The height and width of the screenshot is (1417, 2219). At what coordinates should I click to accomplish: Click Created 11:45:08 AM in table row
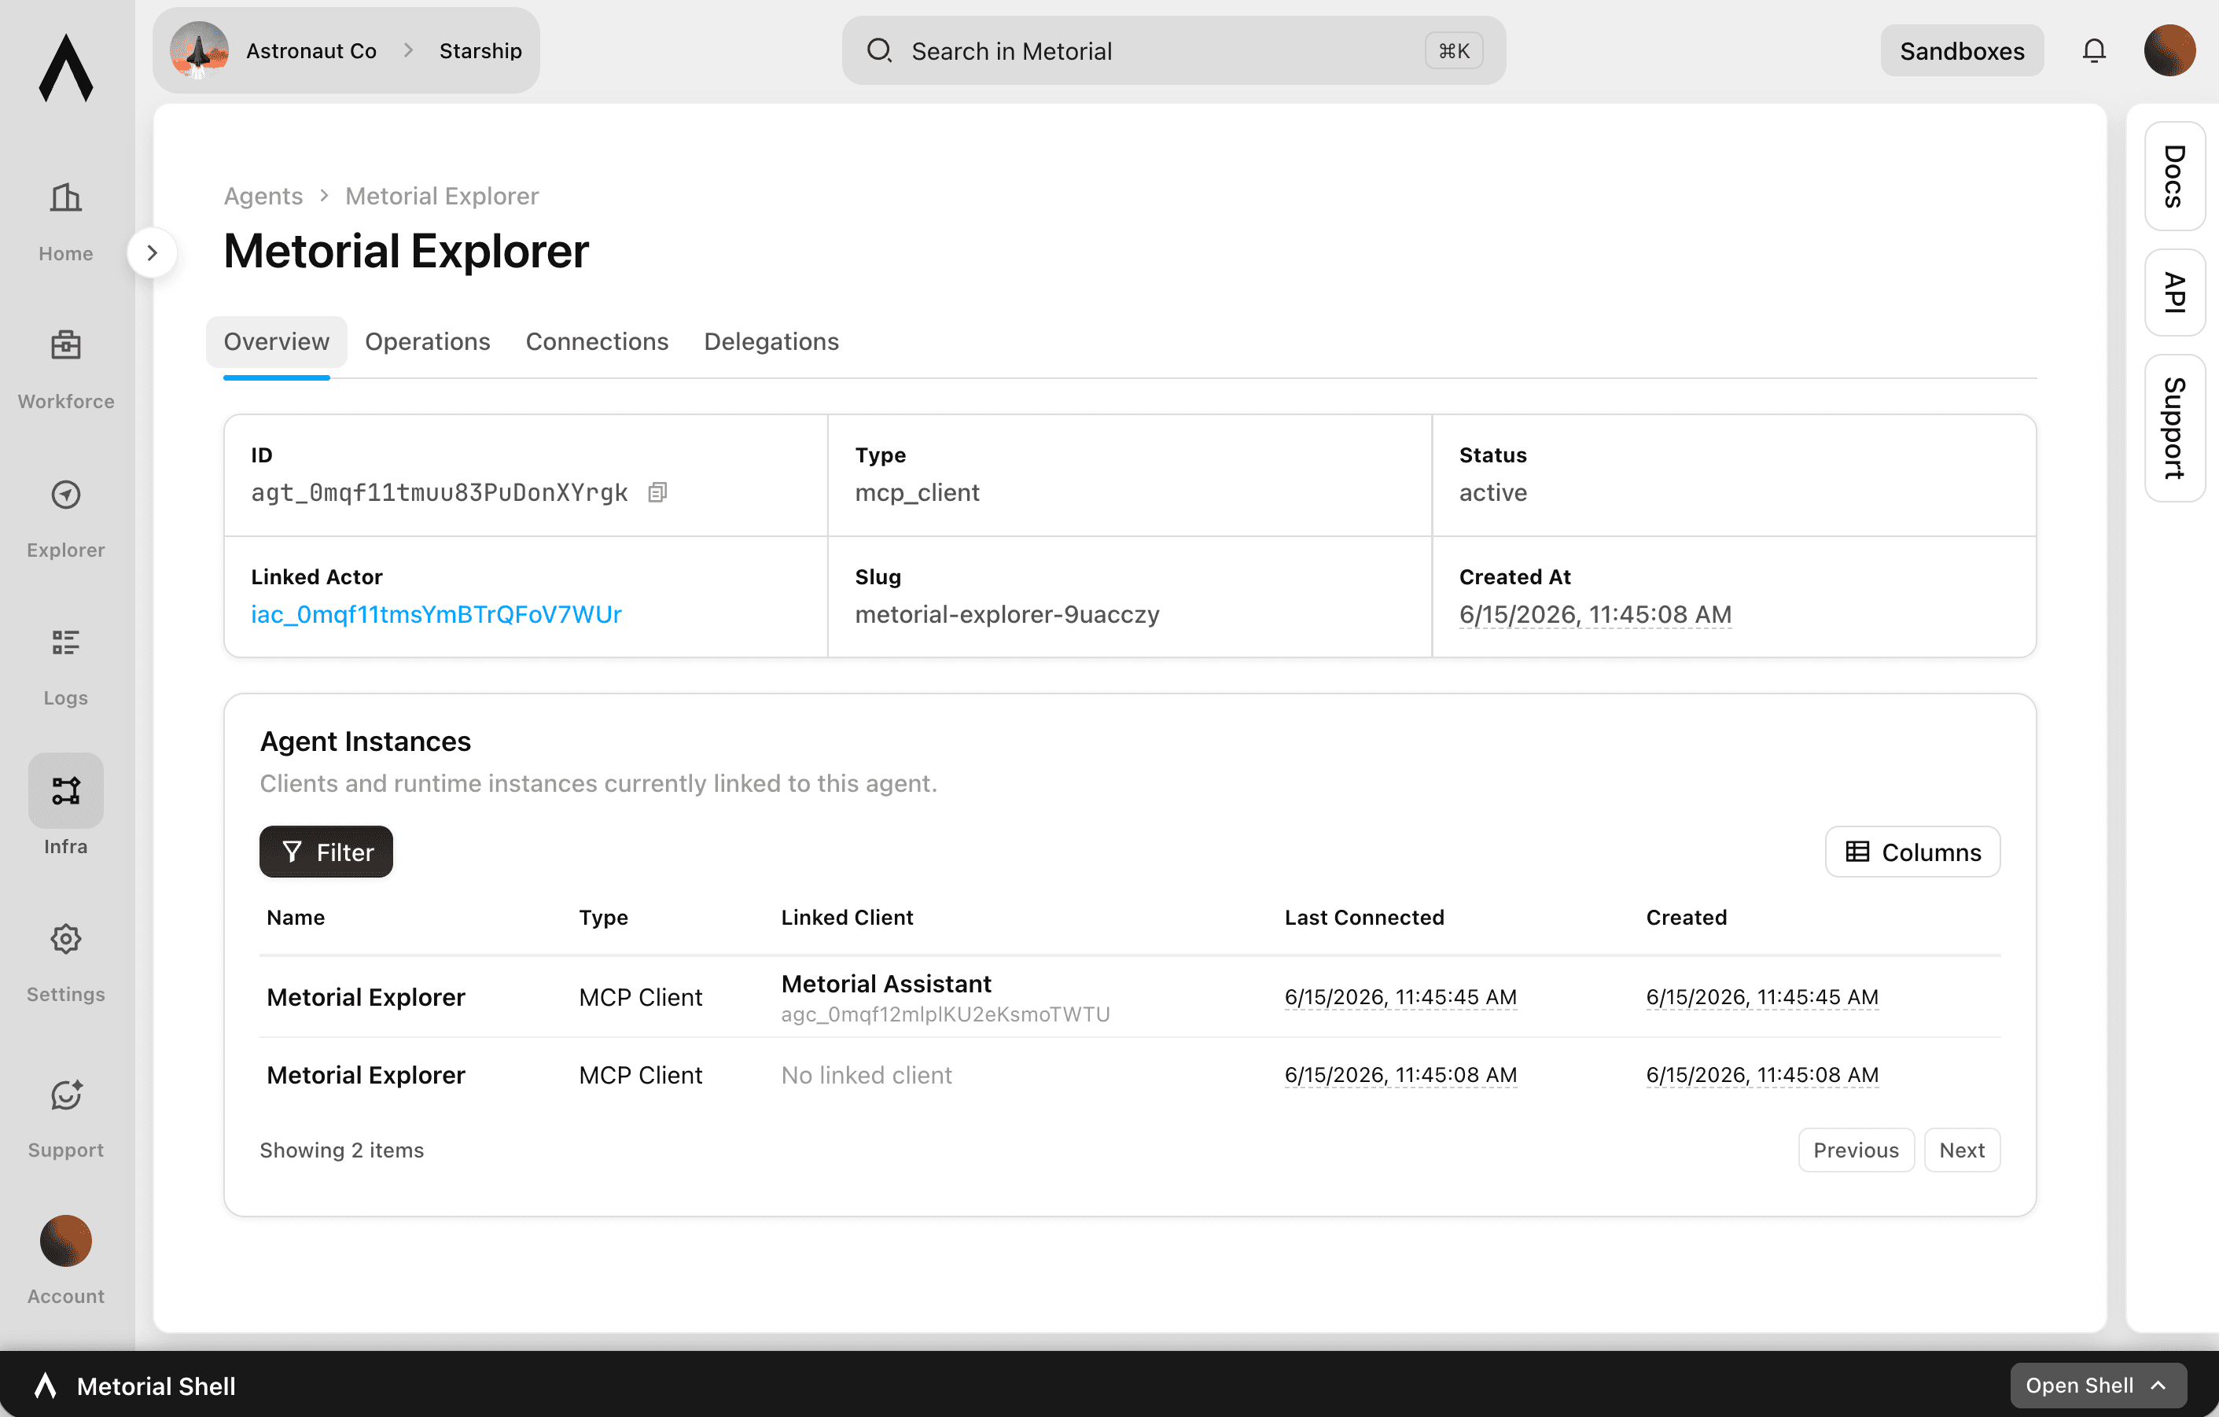tap(1762, 1074)
